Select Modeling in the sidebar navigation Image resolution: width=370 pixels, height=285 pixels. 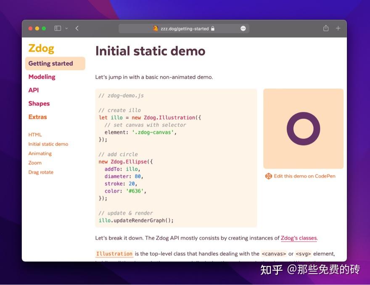42,77
